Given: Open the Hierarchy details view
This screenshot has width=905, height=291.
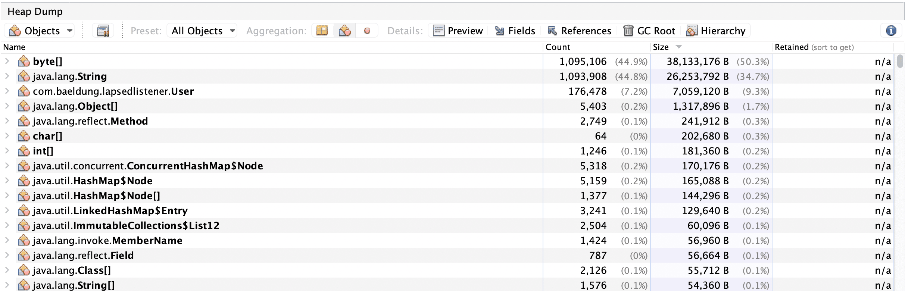Looking at the screenshot, I should pos(716,31).
